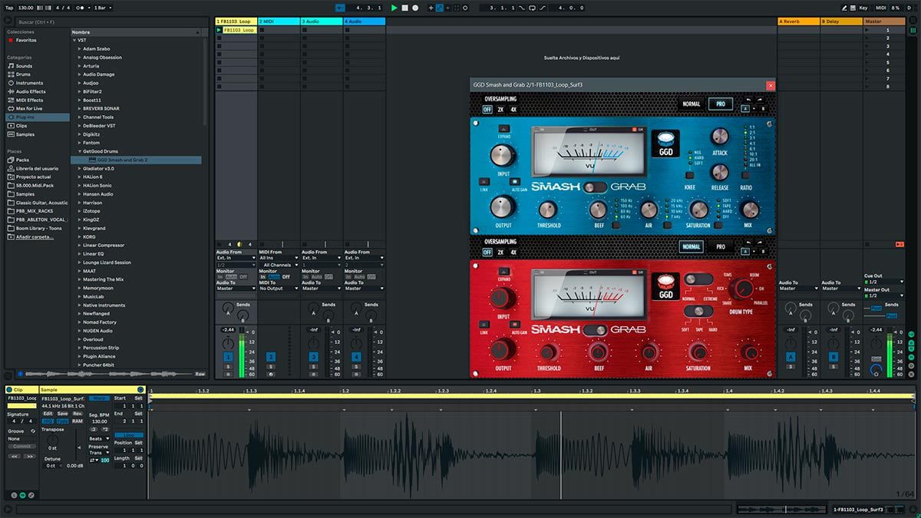Click the GGD drum logo on red unit

point(665,286)
